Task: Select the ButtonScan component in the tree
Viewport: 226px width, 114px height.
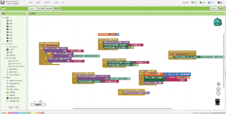Action: [14, 61]
